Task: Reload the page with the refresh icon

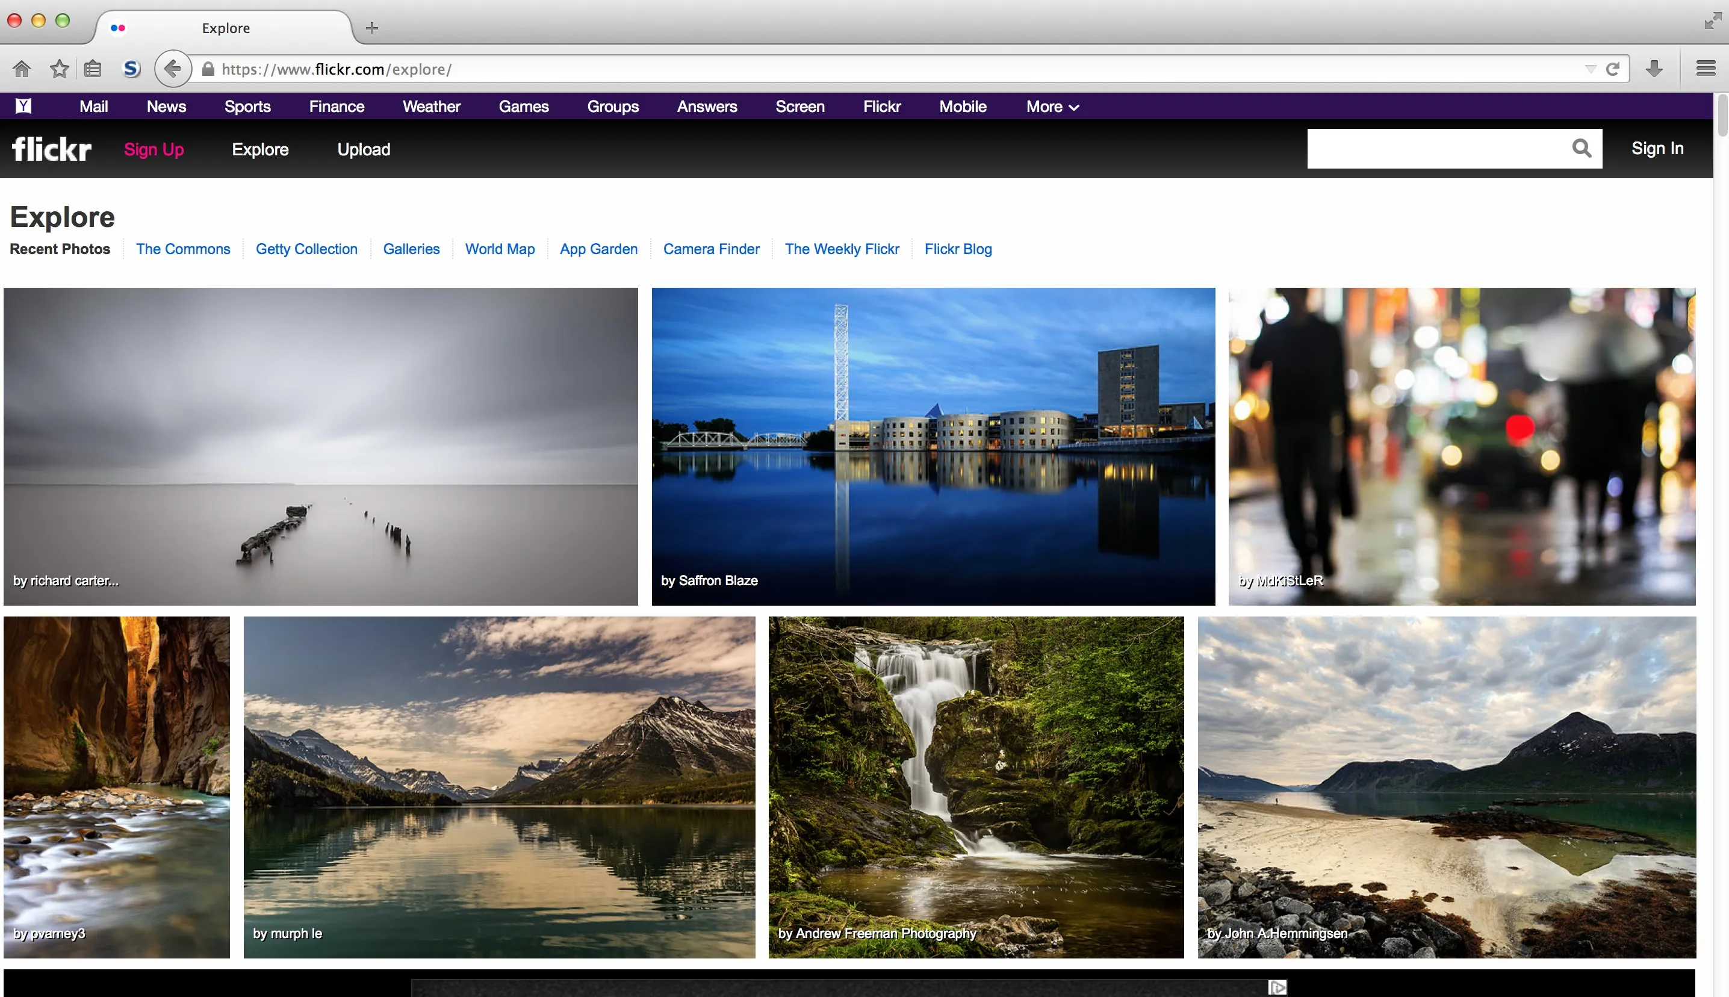Action: click(1613, 69)
